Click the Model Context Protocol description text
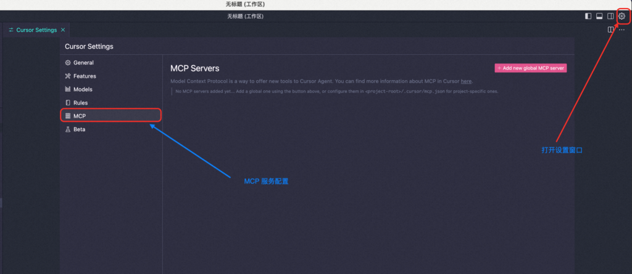This screenshot has width=632, height=274. 322,81
